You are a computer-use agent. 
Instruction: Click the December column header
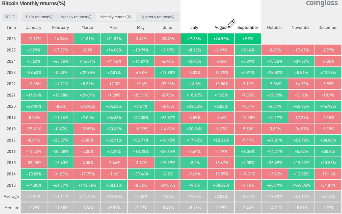coord(328,28)
